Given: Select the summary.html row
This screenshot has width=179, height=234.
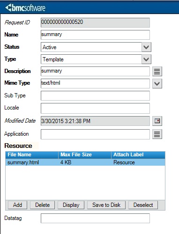Looking at the screenshot, I should pyautogui.click(x=85, y=162).
